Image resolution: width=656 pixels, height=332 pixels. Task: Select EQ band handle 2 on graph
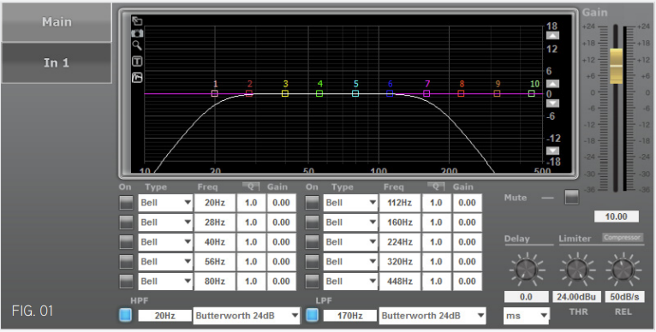(x=249, y=93)
